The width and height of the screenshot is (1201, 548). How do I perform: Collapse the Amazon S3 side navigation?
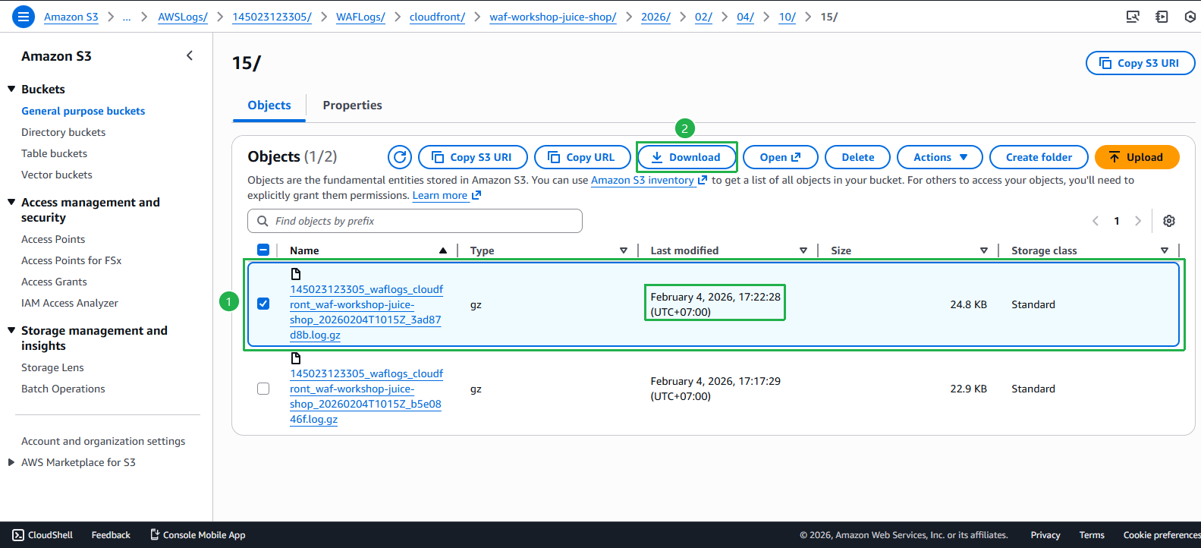tap(190, 55)
